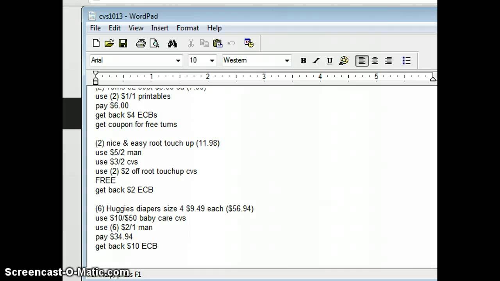The width and height of the screenshot is (500, 281).
Task: Toggle Bullets list style
Action: coord(406,60)
